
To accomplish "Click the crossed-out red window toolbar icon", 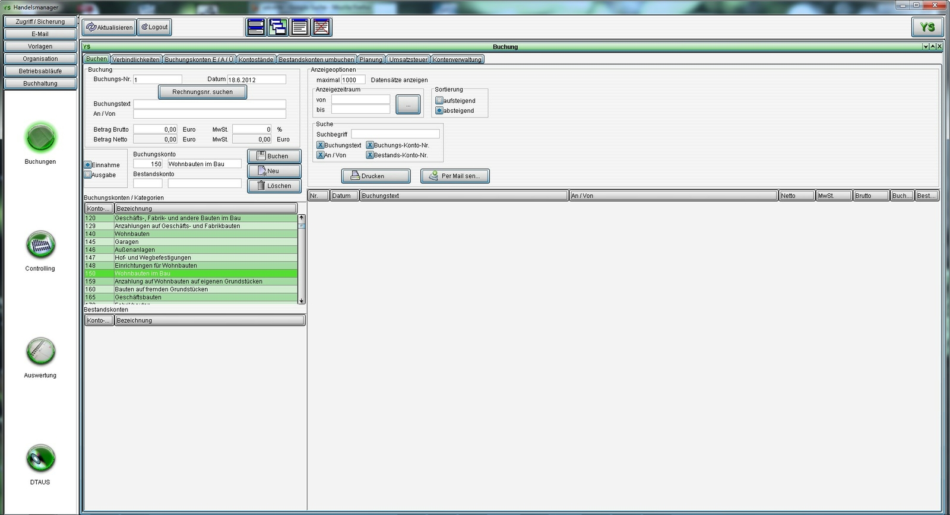I will 322,27.
